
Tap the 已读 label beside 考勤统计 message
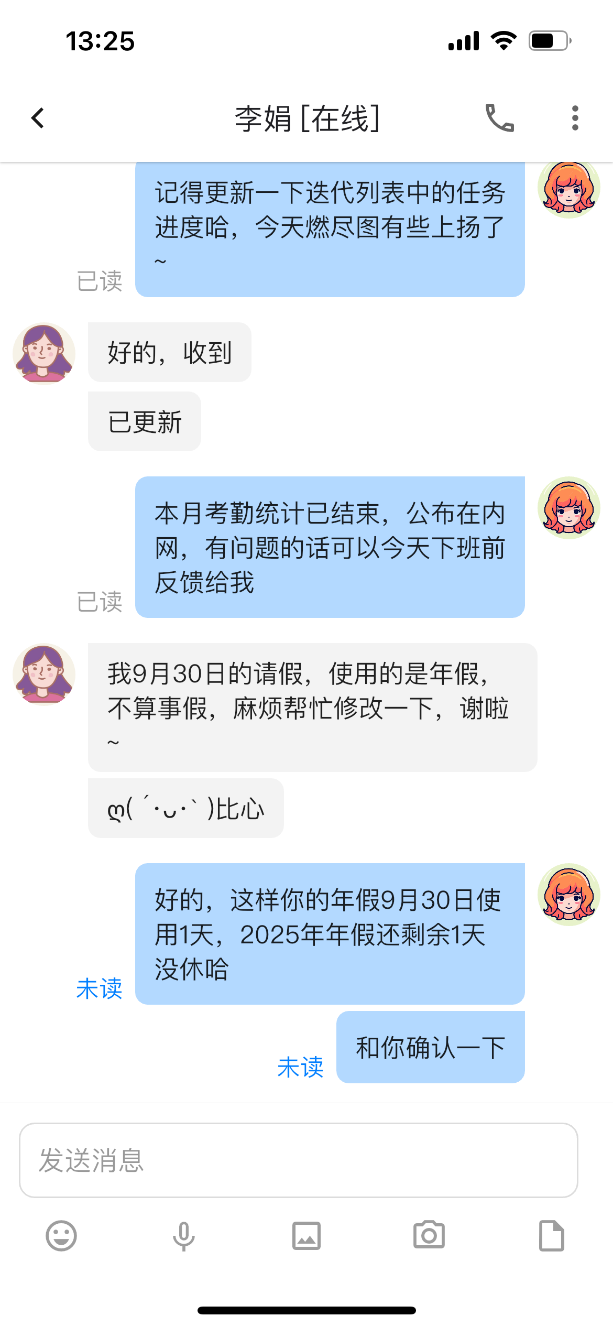99,602
